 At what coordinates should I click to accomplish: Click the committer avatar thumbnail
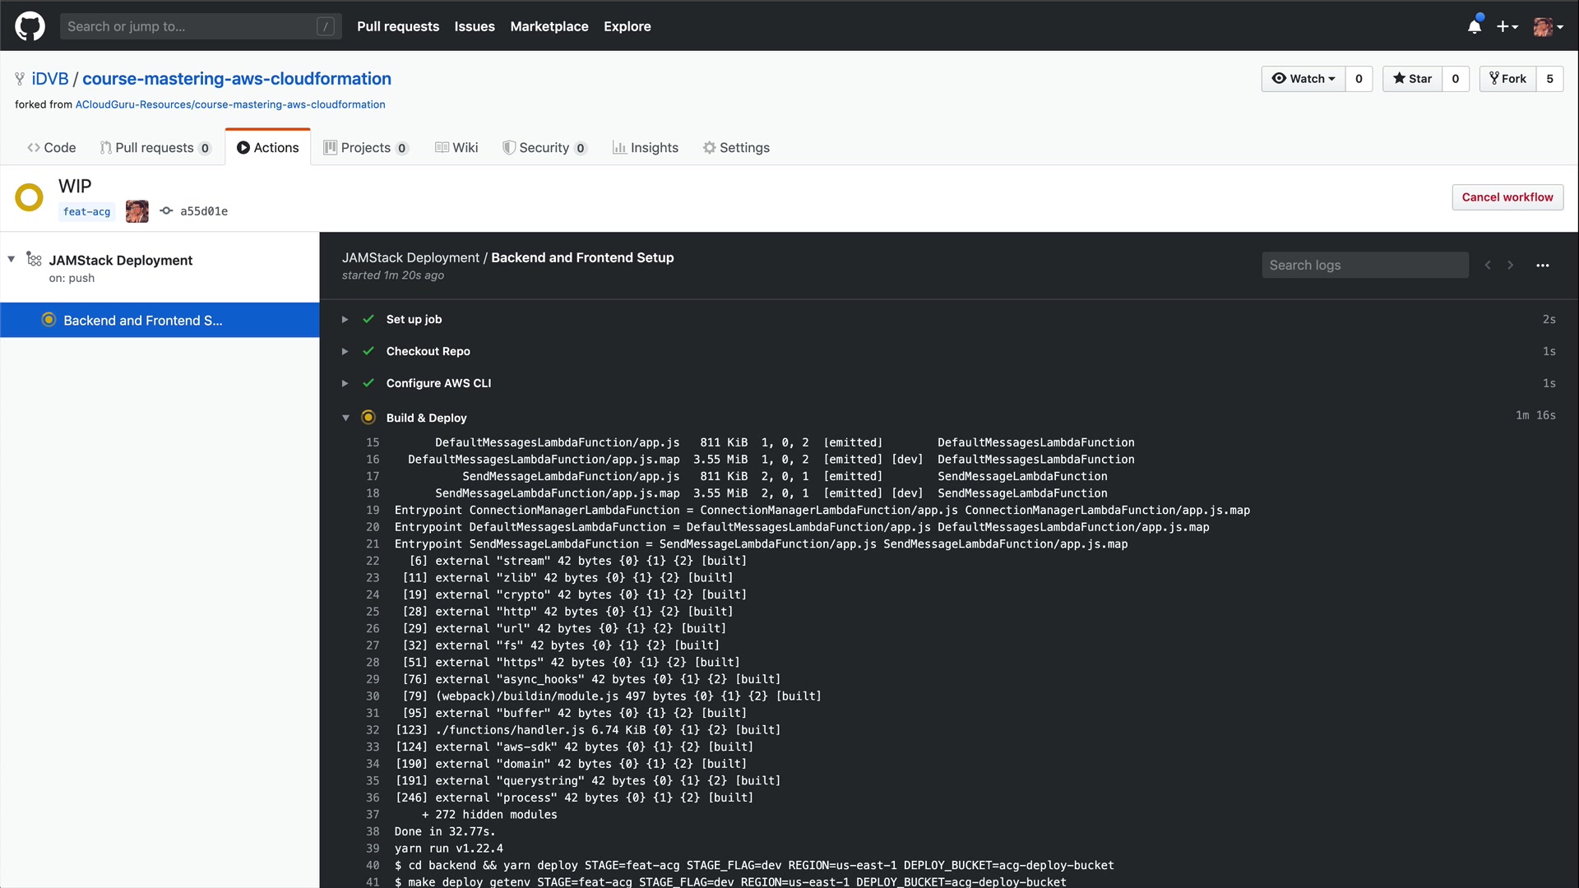point(137,211)
